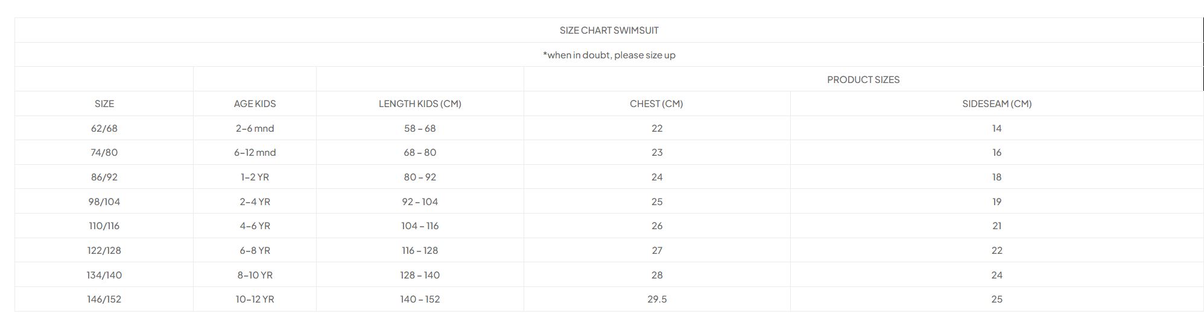This screenshot has width=1204, height=314.
Task: Select the 74/80 size cell
Action: pos(104,152)
